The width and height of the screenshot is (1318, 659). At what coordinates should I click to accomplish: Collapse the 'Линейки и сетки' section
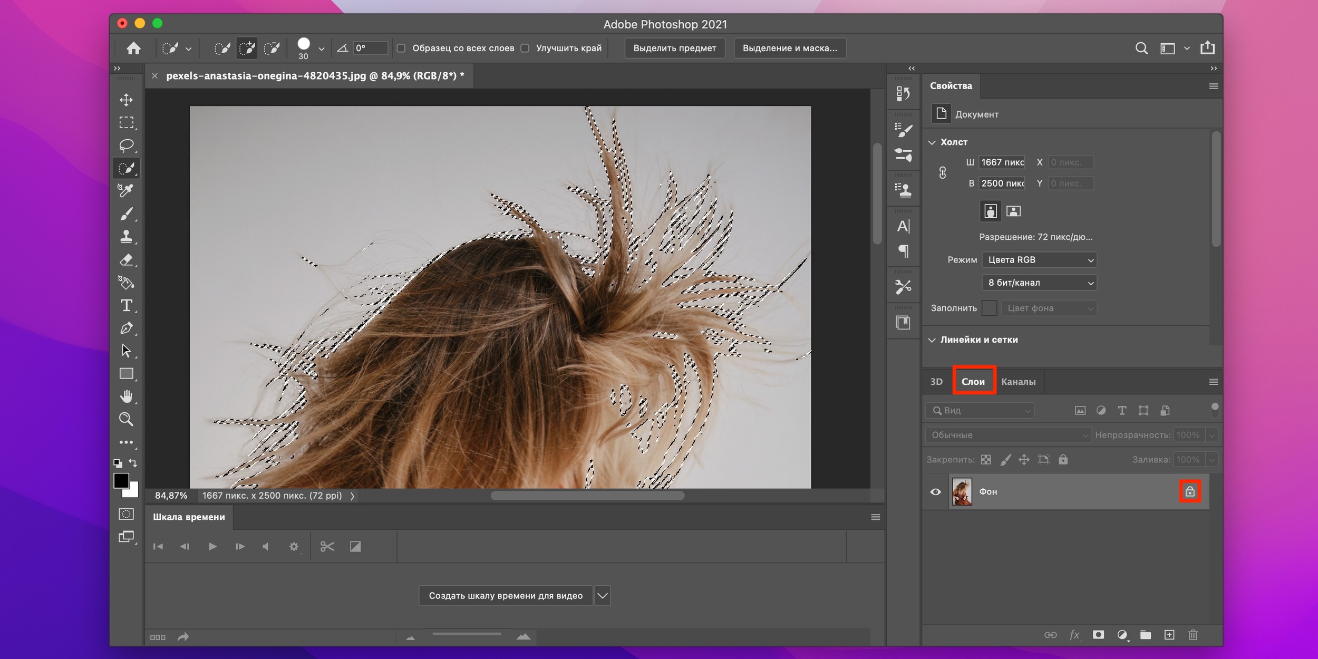click(932, 340)
